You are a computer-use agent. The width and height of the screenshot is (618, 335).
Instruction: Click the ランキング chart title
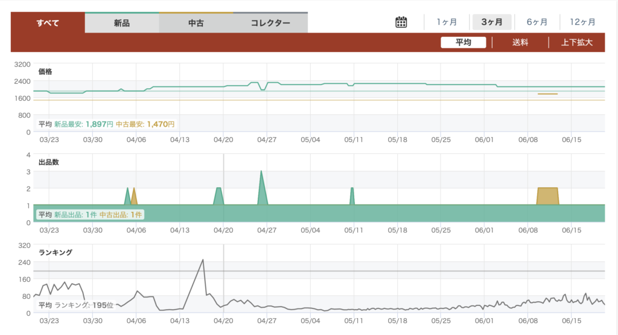click(55, 252)
